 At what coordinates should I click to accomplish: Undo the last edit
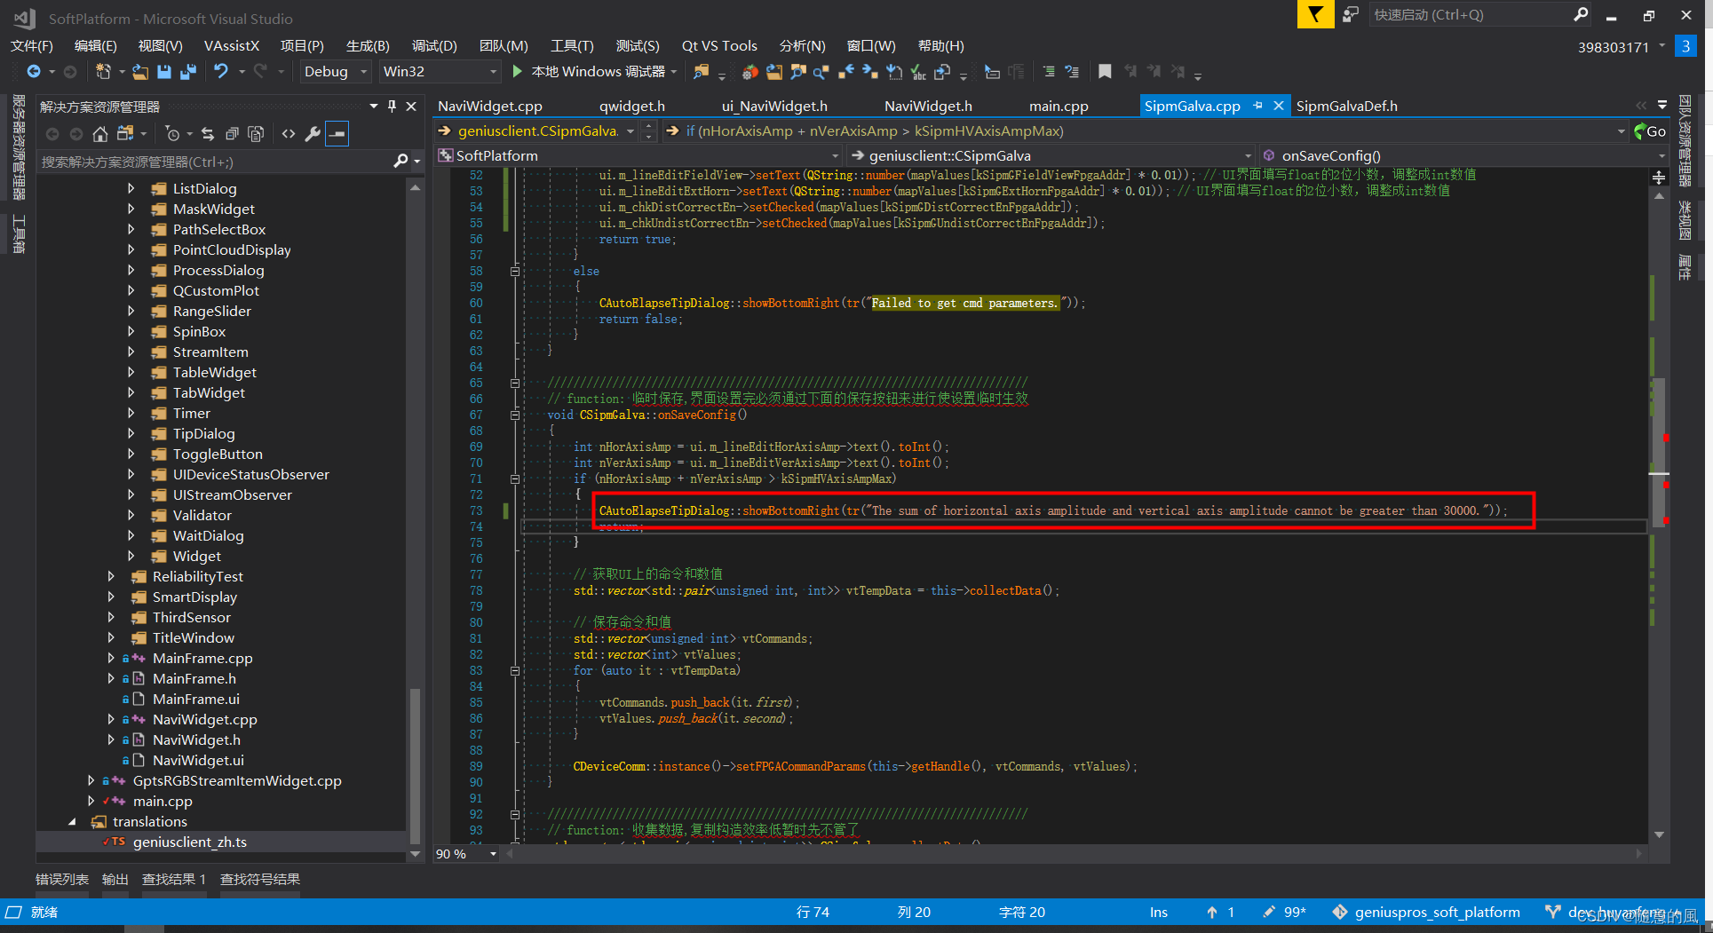tap(221, 72)
